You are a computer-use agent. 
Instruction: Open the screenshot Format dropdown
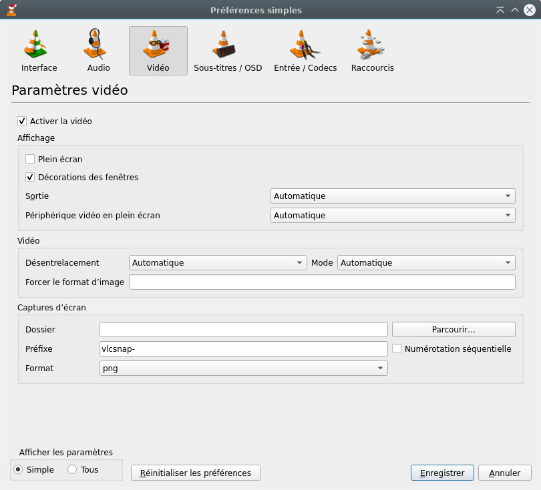coord(243,369)
